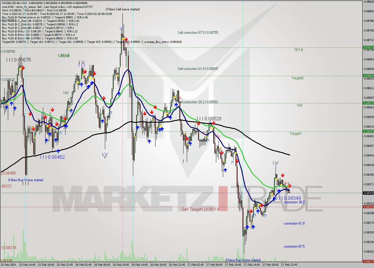Click the 'Buy %20 @ Entry -88: 0.07993' line
Screen dimensions: 374x268
(x=40, y=38)
